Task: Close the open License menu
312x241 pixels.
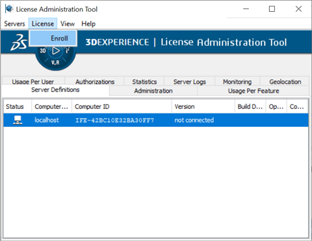Action: [43, 23]
